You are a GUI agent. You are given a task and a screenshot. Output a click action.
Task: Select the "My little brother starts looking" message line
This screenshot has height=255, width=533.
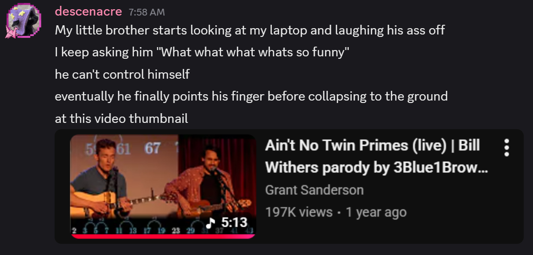250,30
